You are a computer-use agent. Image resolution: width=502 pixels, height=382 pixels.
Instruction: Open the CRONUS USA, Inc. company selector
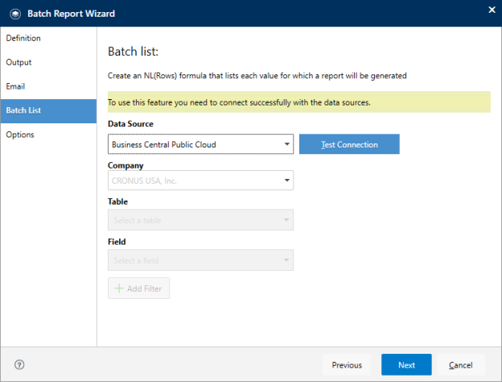point(200,181)
